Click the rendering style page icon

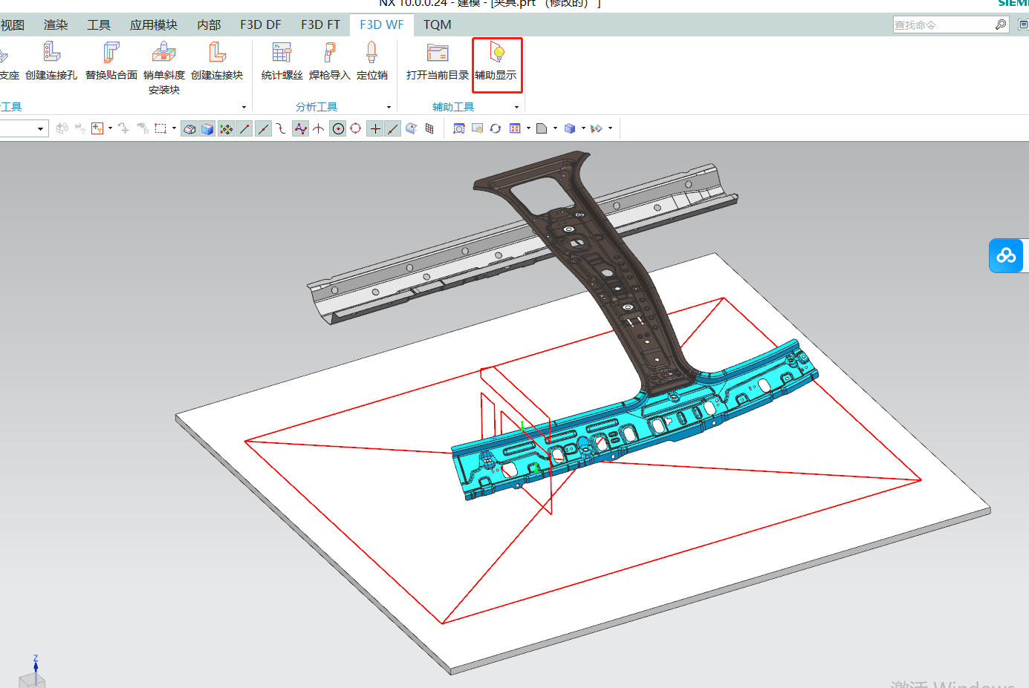coord(542,128)
